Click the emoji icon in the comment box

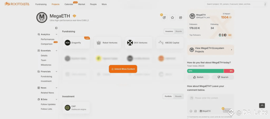point(191,111)
